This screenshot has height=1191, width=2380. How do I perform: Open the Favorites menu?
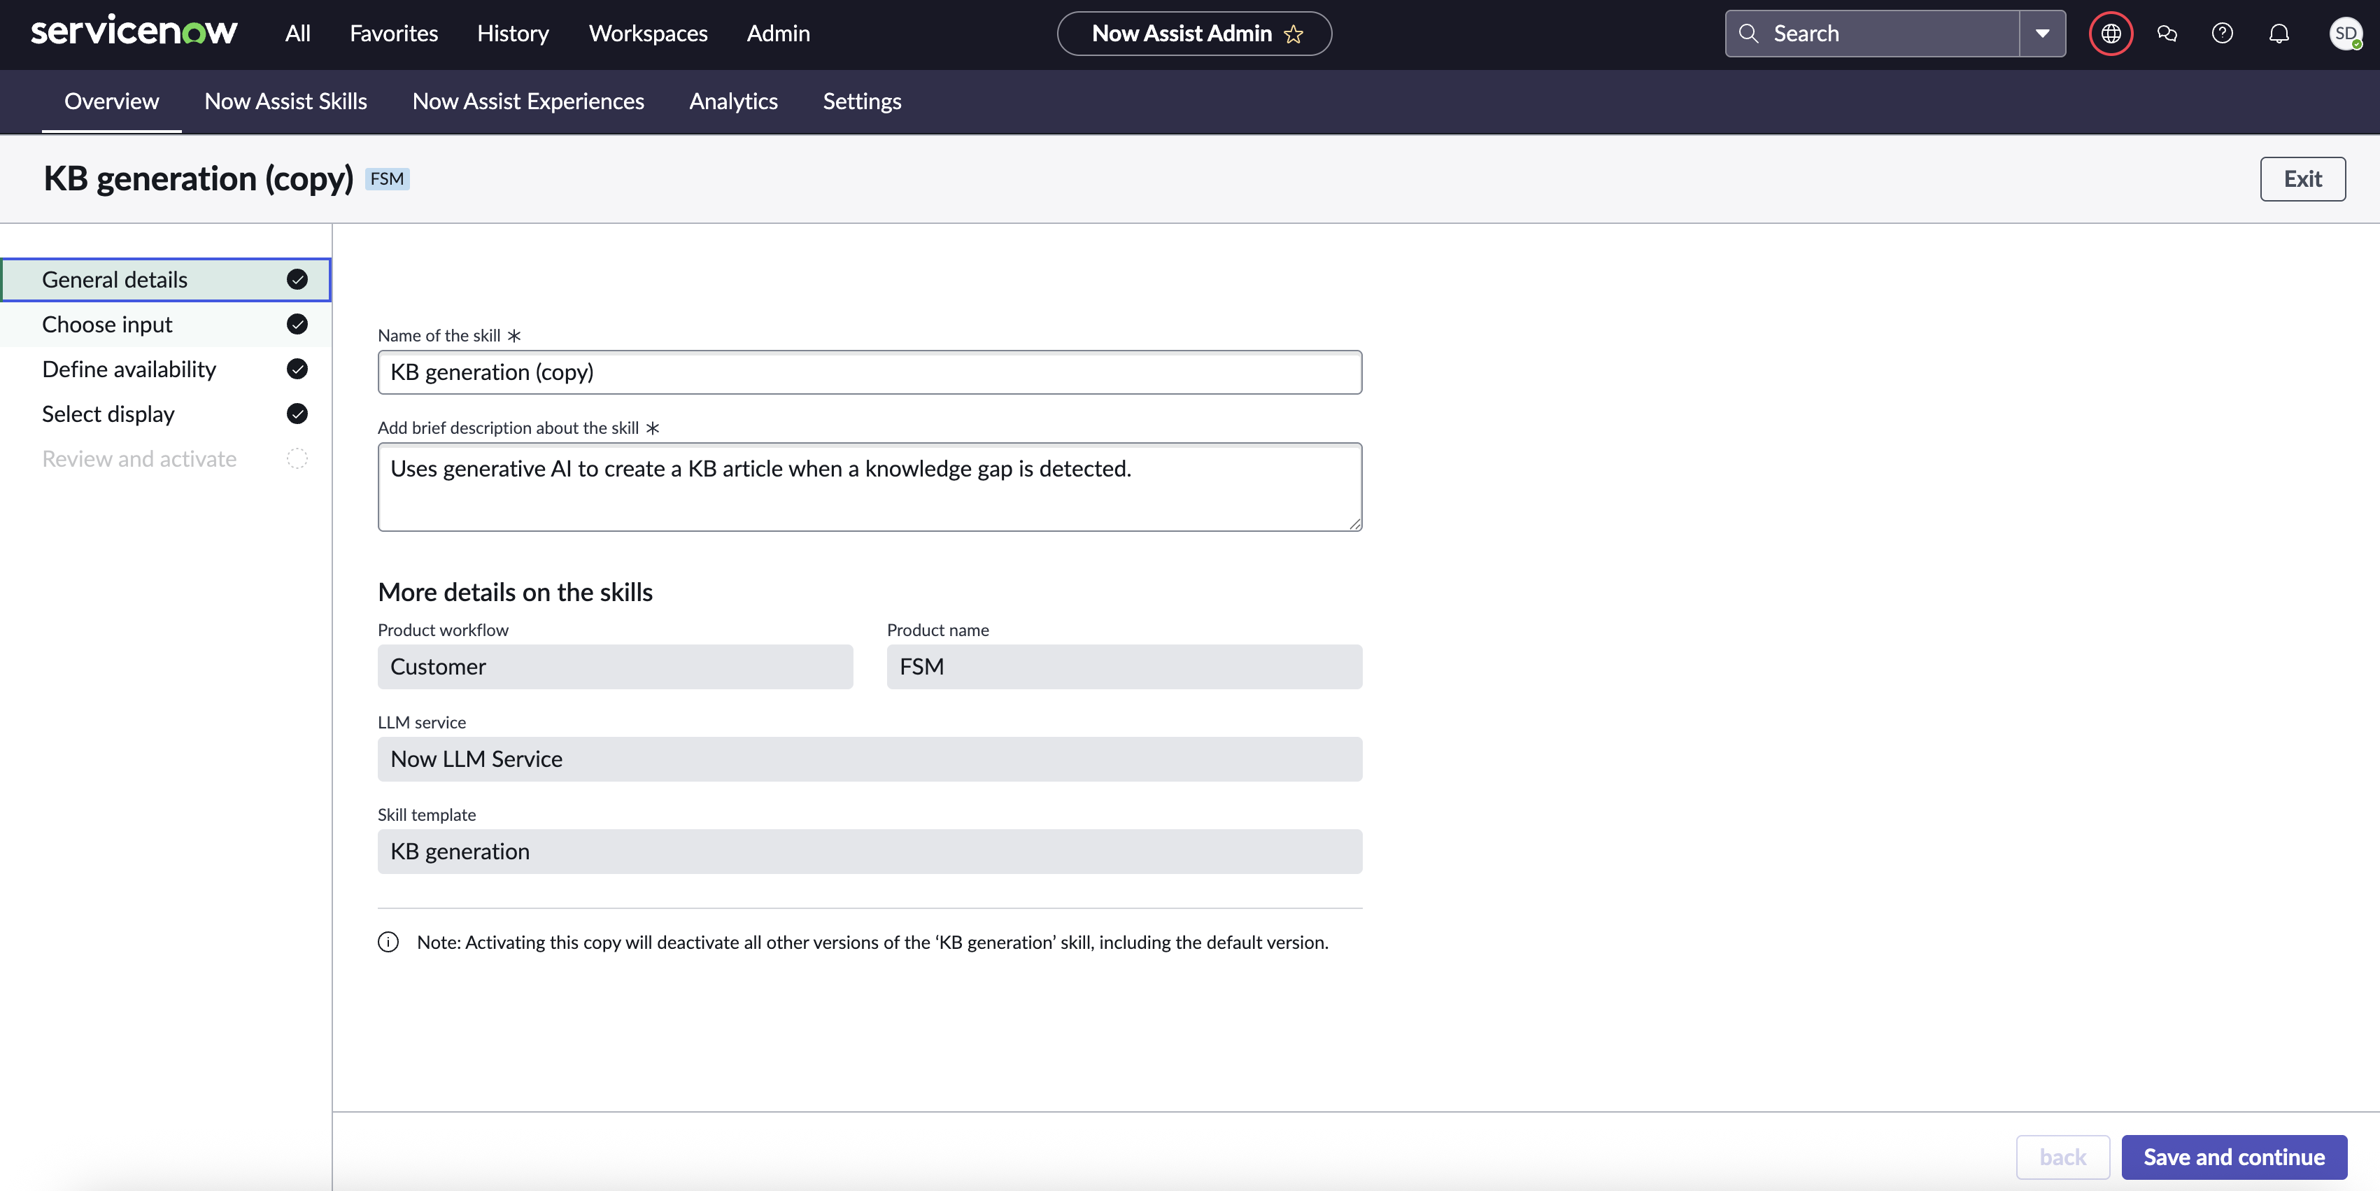pyautogui.click(x=394, y=34)
